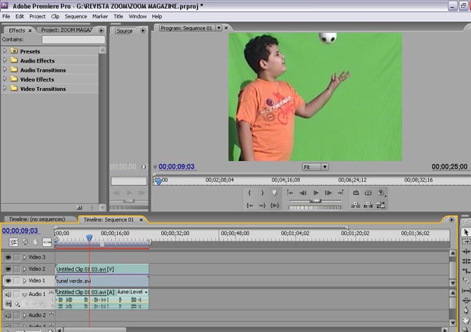
Task: Expand the Video Effects folder
Action: tap(6, 79)
